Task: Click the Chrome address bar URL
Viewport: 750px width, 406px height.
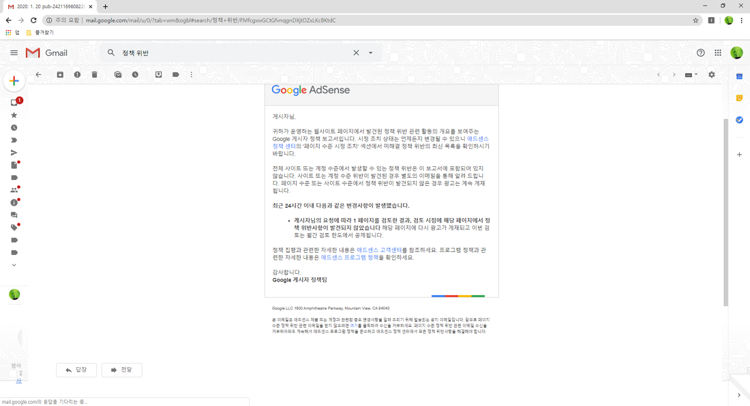Action: [211, 20]
